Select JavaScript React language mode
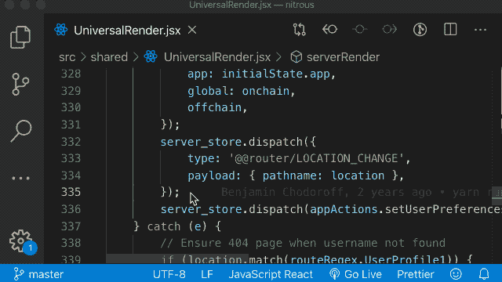 click(271, 274)
